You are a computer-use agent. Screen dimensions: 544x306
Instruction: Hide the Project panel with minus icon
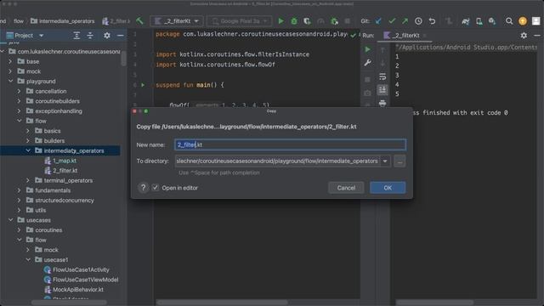coord(120,36)
